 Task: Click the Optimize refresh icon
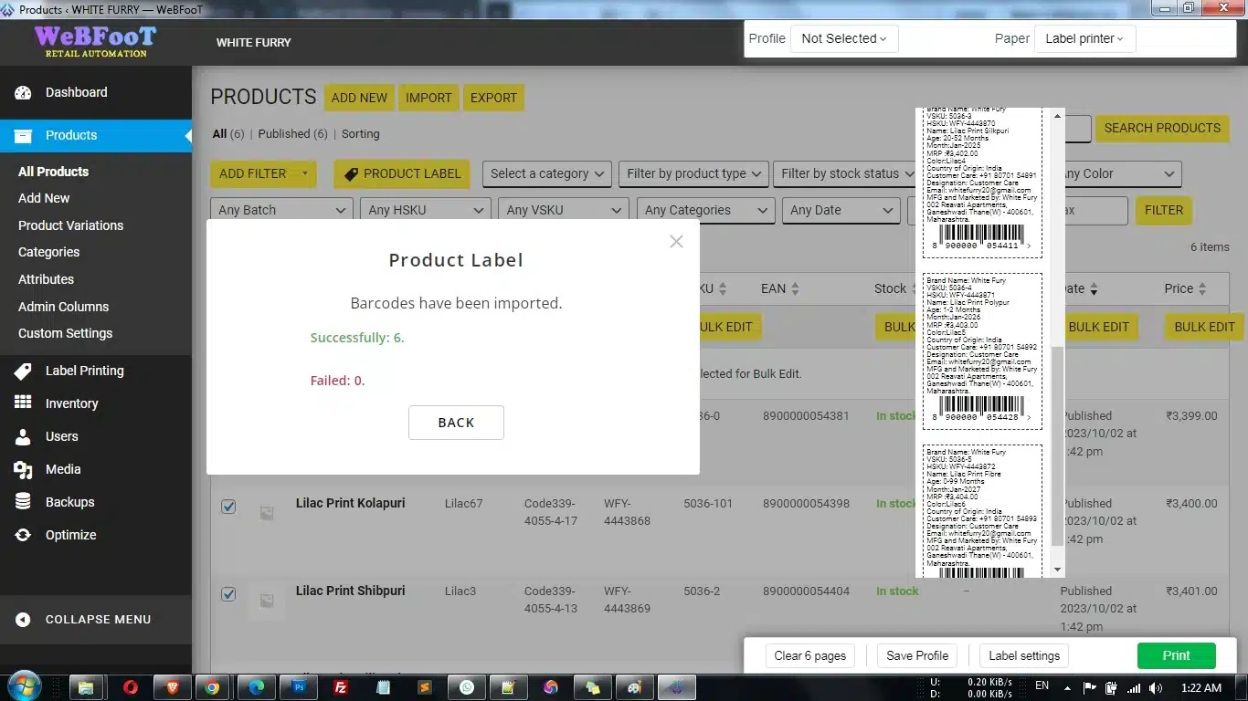24,535
